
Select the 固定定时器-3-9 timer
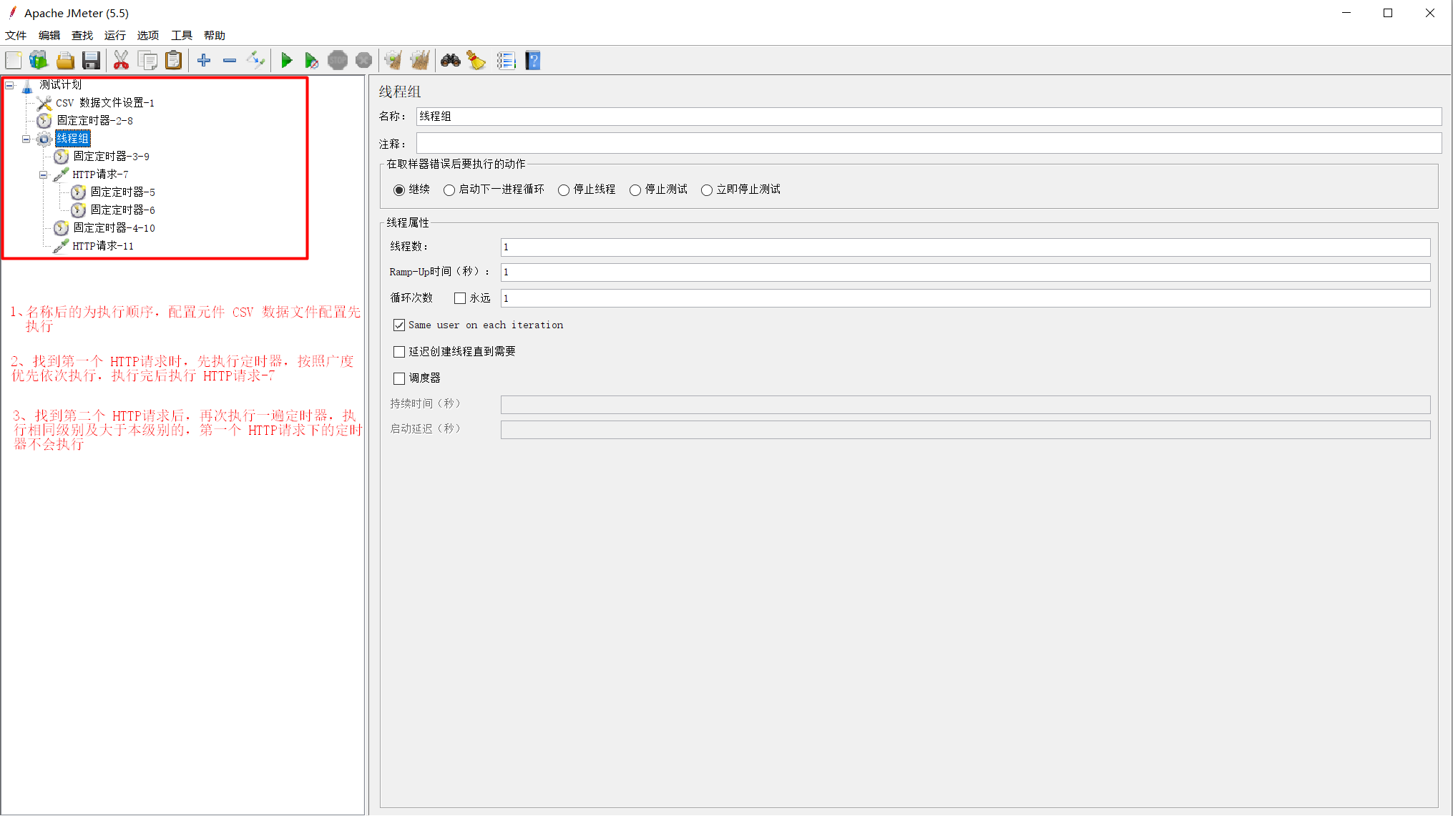112,157
